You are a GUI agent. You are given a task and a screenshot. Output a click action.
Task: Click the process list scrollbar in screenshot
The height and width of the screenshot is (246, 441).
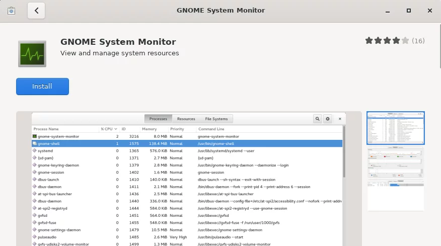[x=344, y=152]
